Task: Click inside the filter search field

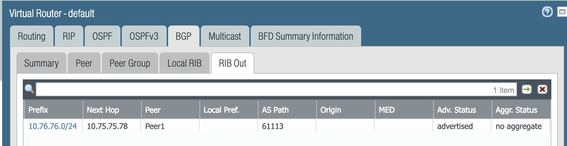Action: [264, 90]
